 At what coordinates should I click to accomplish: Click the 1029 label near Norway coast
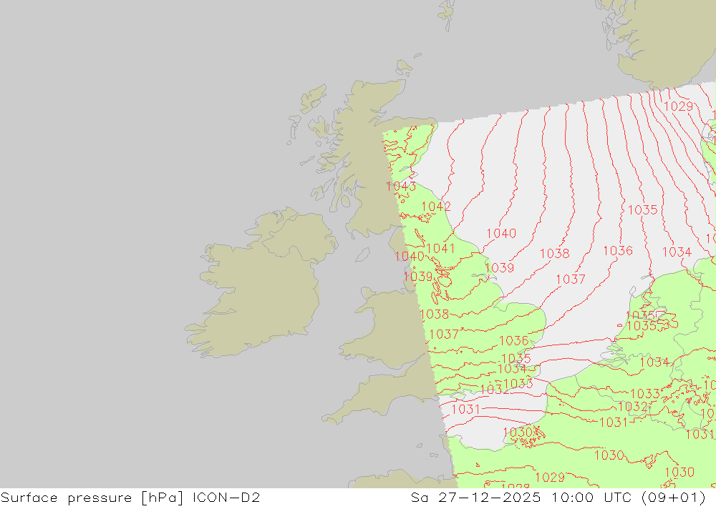(x=679, y=107)
